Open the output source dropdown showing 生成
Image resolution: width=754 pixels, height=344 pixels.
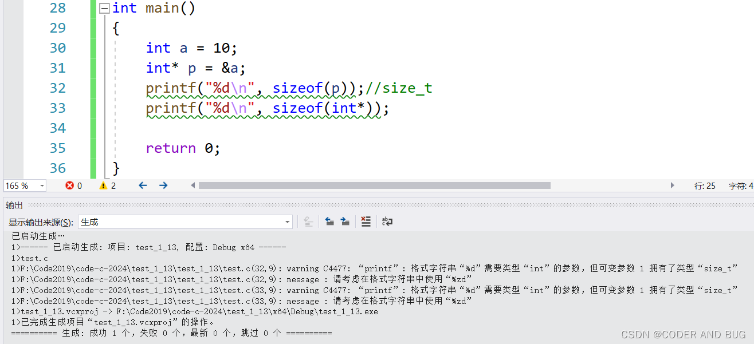(185, 222)
